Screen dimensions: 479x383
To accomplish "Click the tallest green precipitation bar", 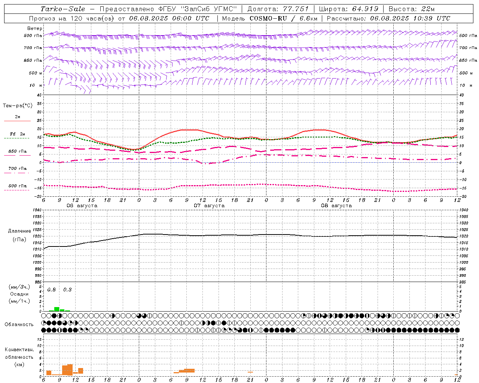I will pyautogui.click(x=57, y=309).
